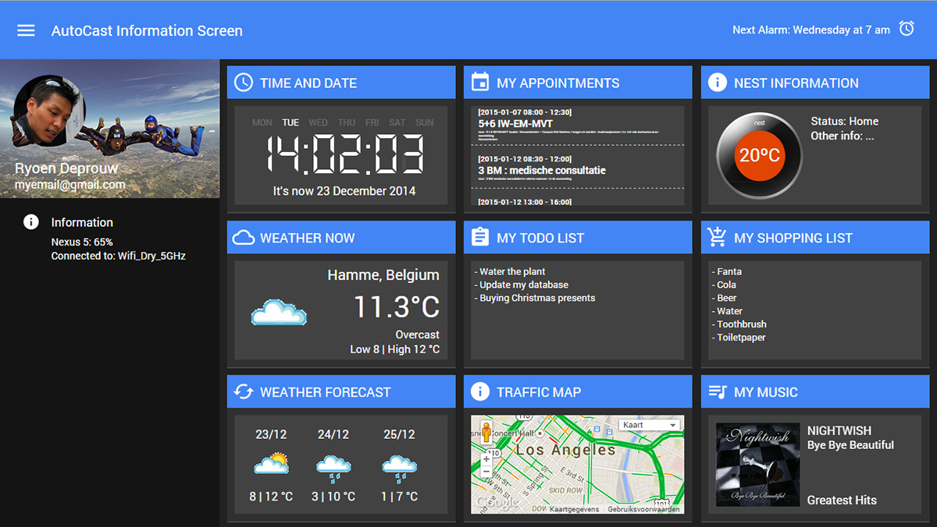Screen dimensions: 937x527
Task: Zoom out on the traffic map
Action: point(486,472)
